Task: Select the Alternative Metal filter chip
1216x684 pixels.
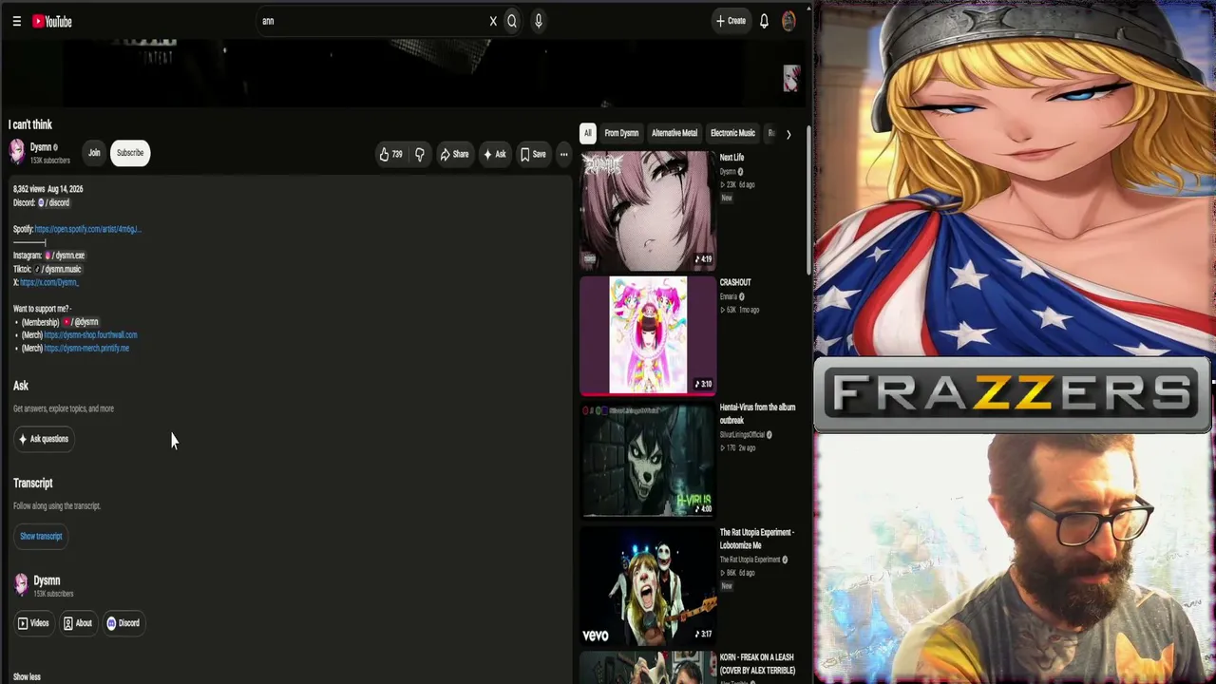Action: (x=674, y=133)
